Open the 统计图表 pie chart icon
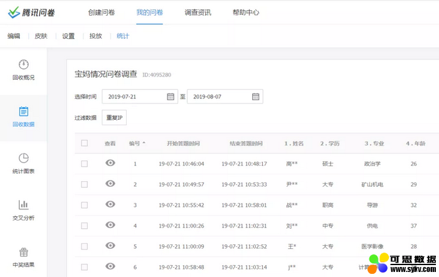This screenshot has height=277, width=439. tap(24, 158)
